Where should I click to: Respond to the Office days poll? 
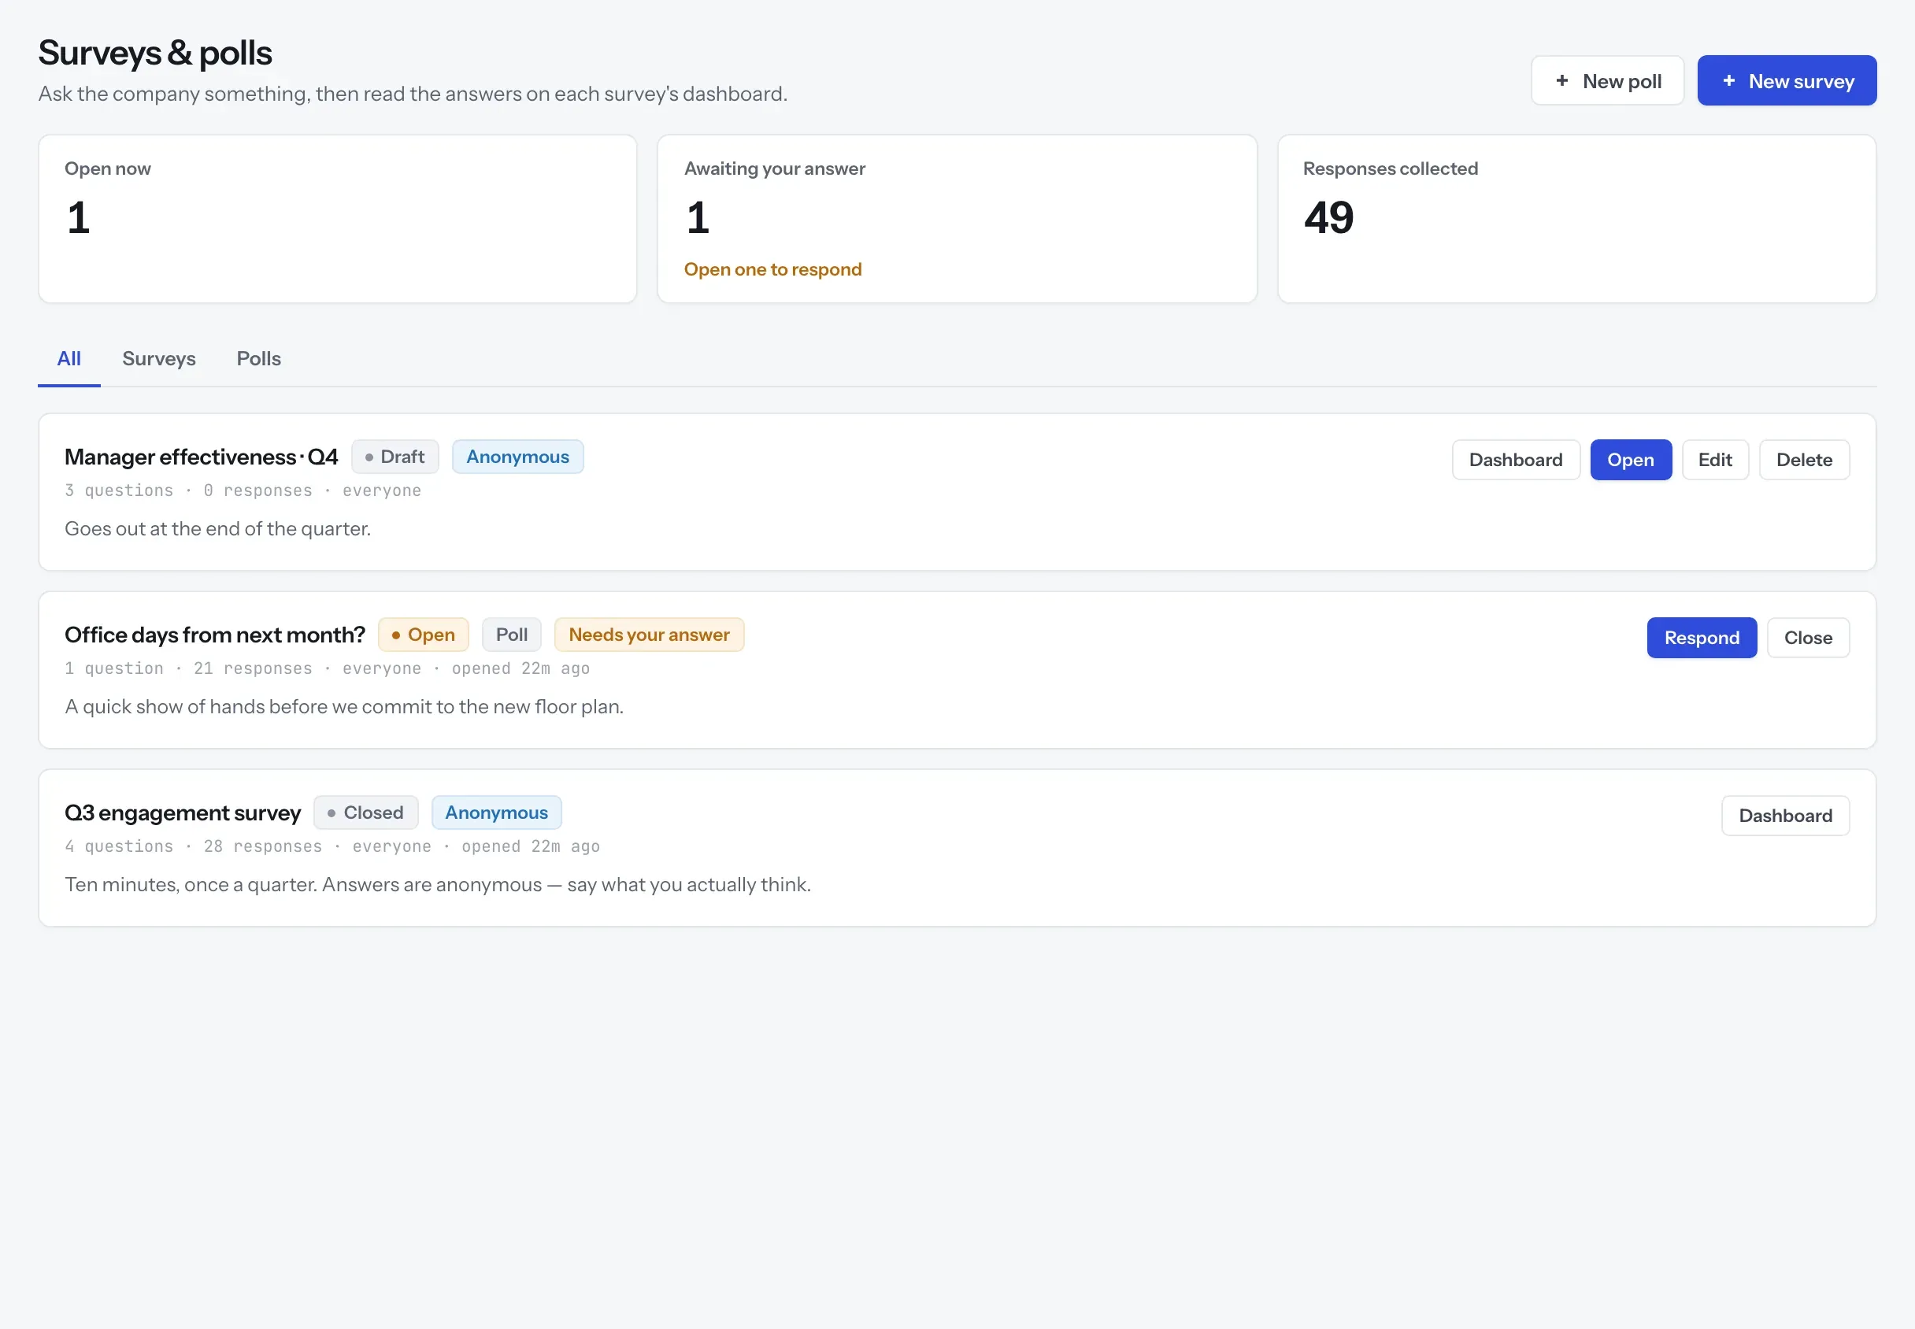1702,638
